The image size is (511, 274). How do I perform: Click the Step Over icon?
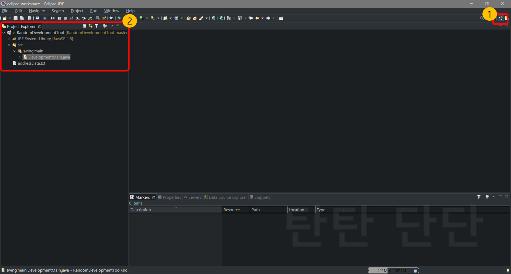[84, 18]
